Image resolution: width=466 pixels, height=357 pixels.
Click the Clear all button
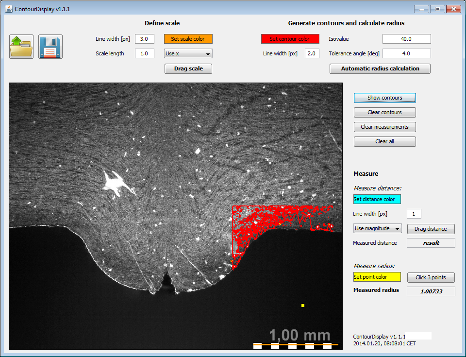[x=384, y=141]
